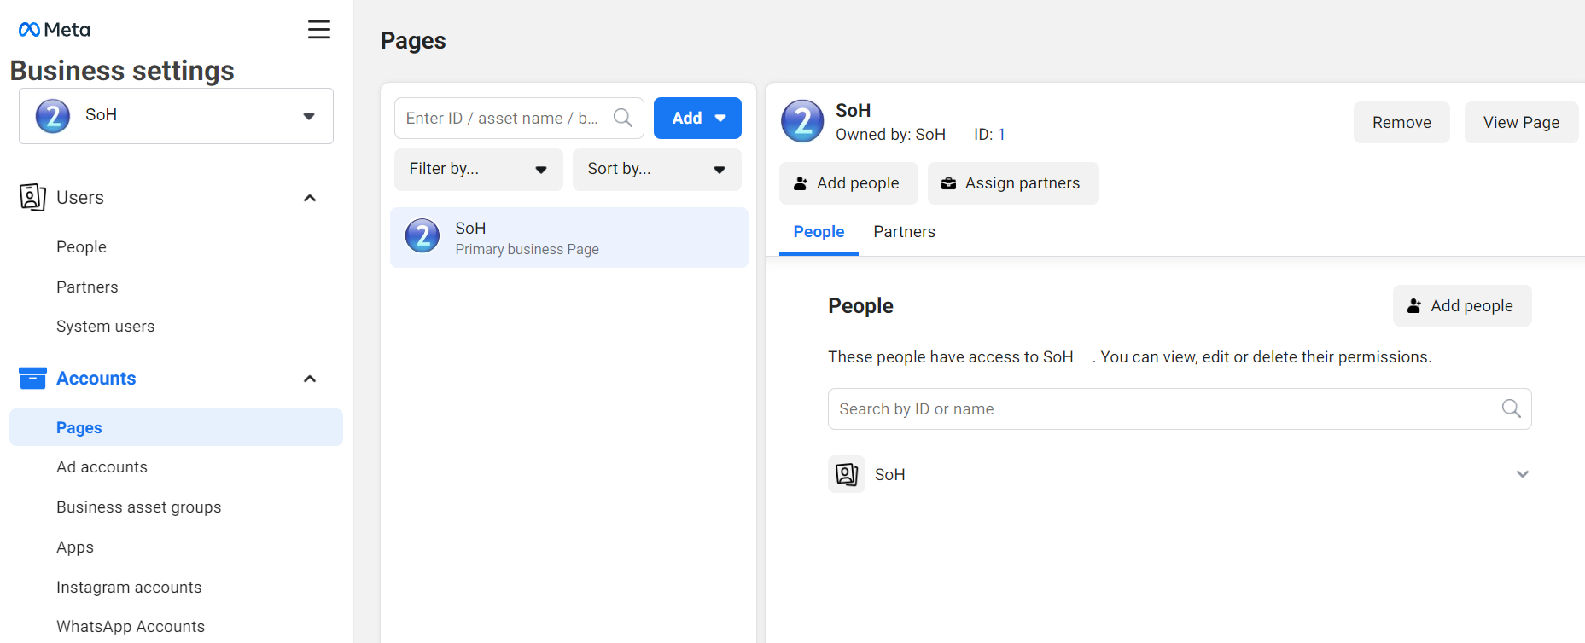Click the Users heading
This screenshot has height=643, width=1585.
(x=80, y=198)
